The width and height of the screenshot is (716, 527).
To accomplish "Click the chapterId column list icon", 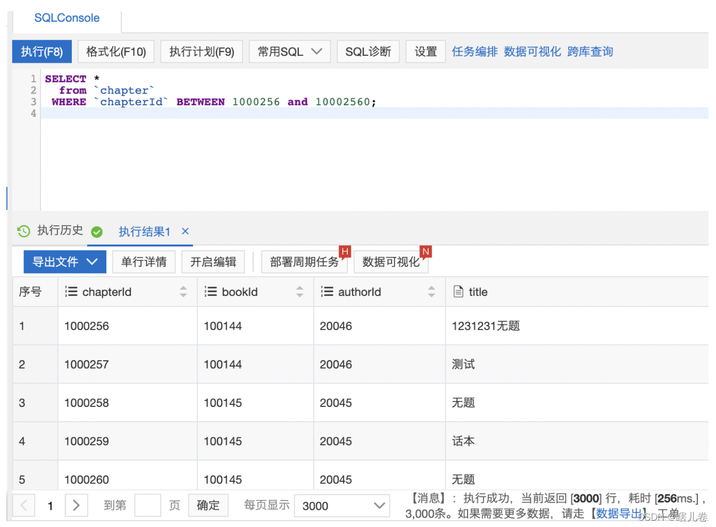I will [71, 292].
